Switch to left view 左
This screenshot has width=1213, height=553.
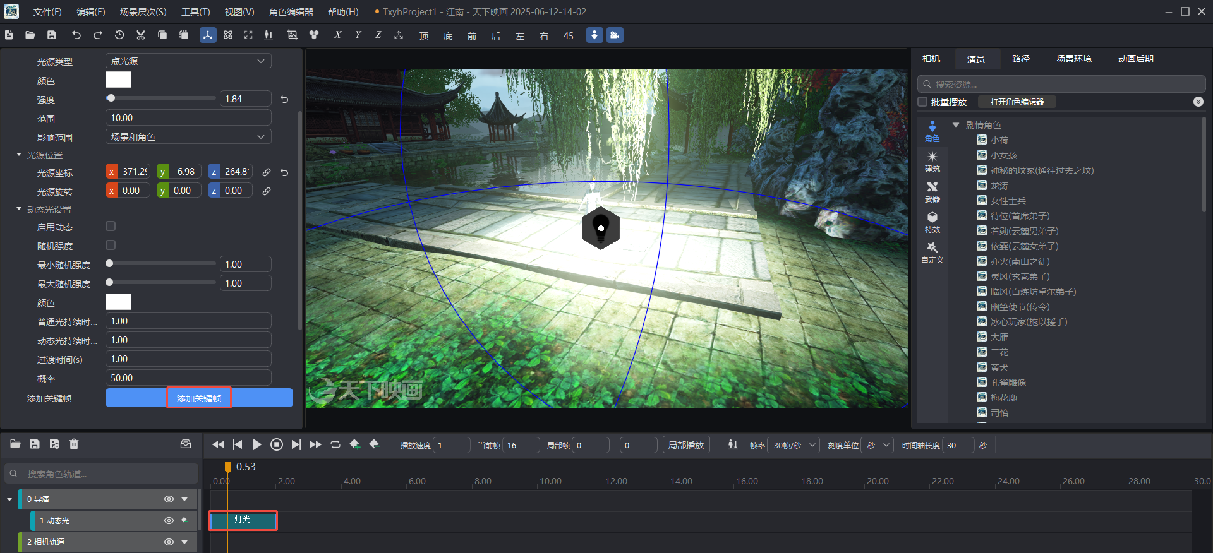(520, 36)
